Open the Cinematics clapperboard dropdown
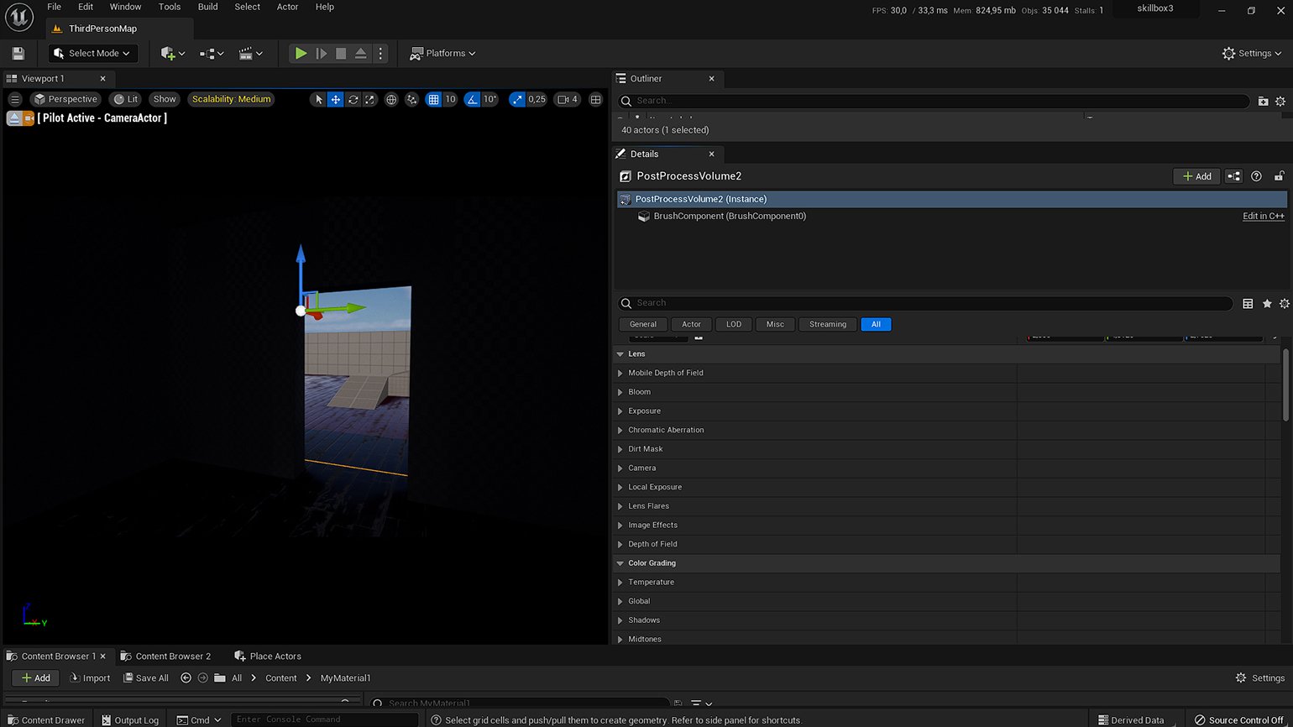Screen dimensions: 1293x727 click(x=250, y=53)
